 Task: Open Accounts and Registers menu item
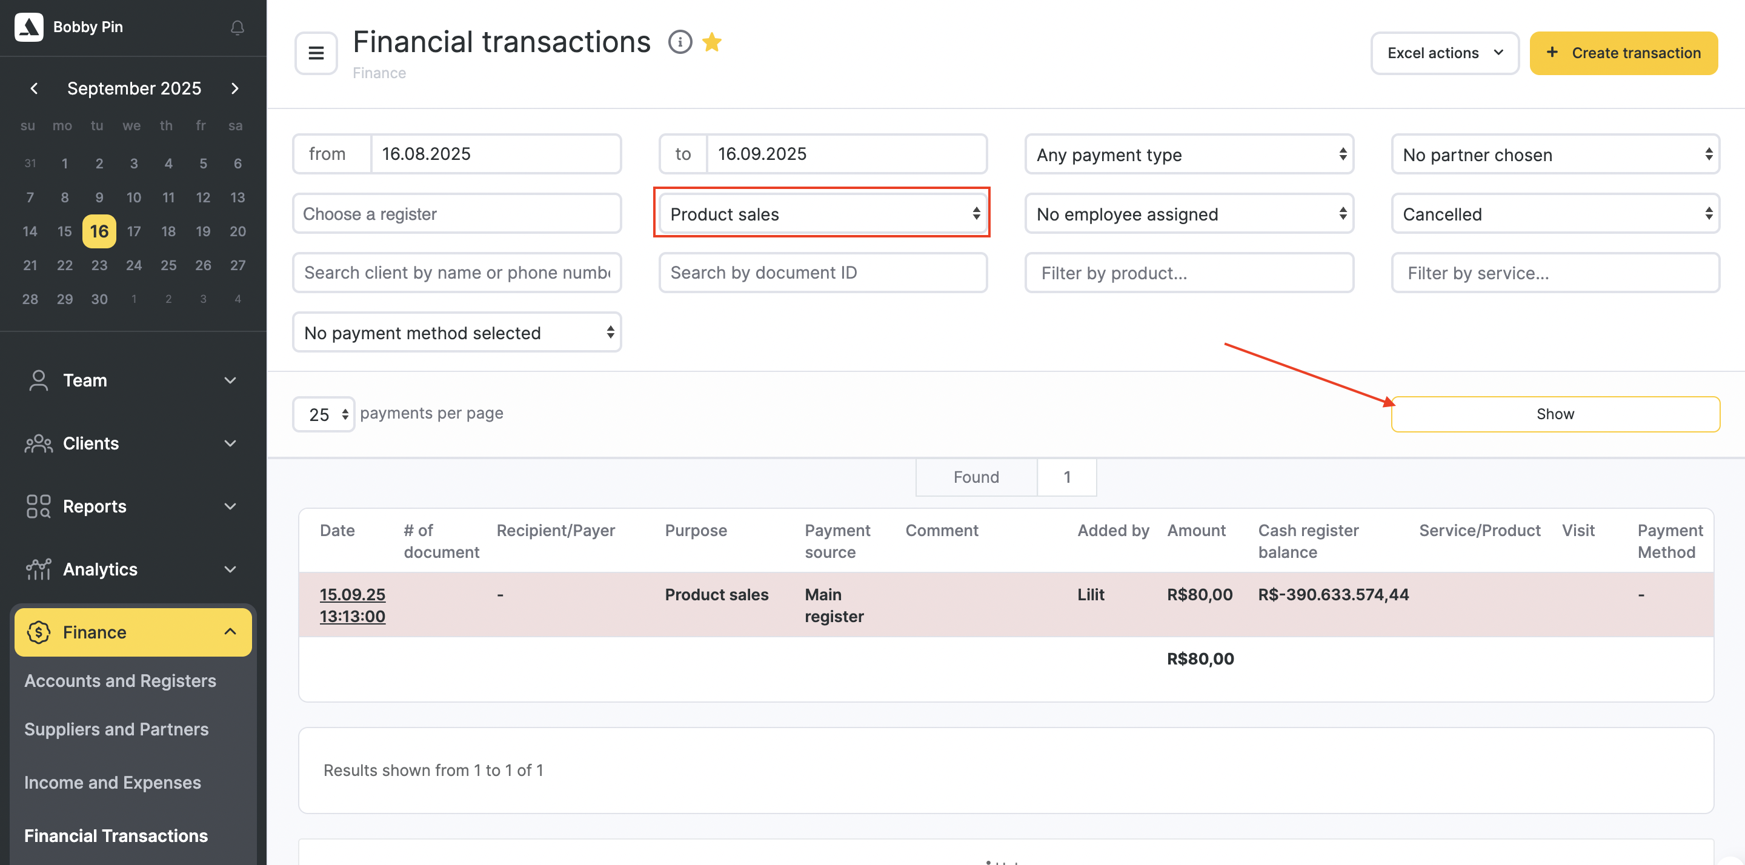120,680
